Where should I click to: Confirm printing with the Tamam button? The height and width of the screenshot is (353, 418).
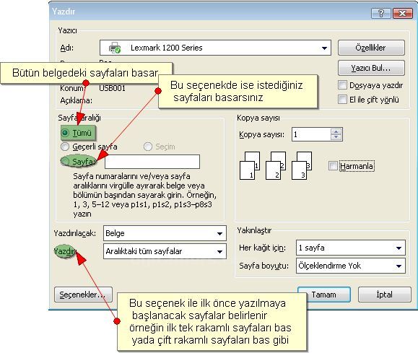[x=324, y=295]
